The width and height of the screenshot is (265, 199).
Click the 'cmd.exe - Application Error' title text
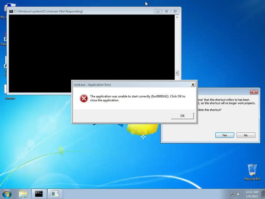92,85
